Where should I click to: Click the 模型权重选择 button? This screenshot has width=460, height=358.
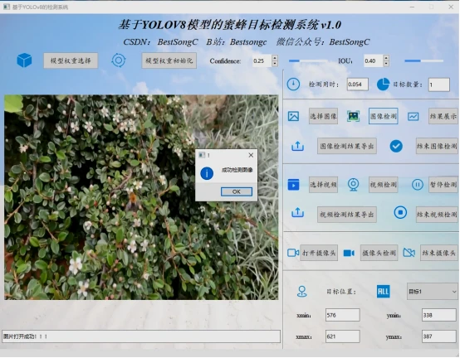tap(71, 60)
